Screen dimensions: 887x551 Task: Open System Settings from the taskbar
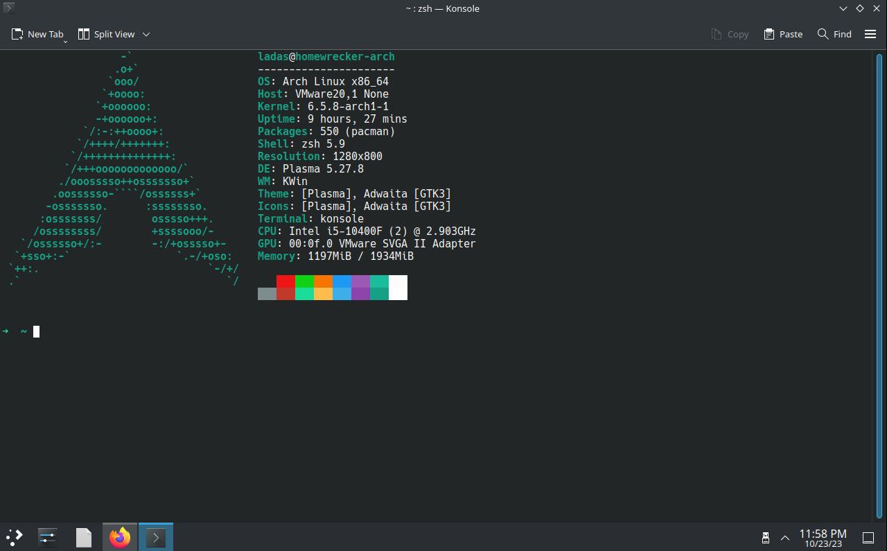pyautogui.click(x=48, y=537)
